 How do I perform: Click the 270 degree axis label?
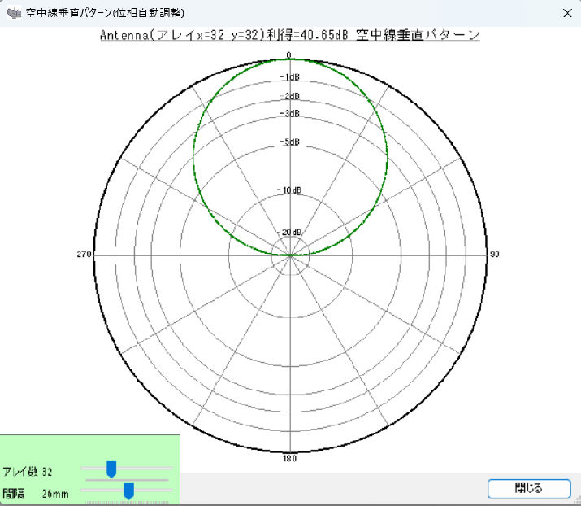84,255
